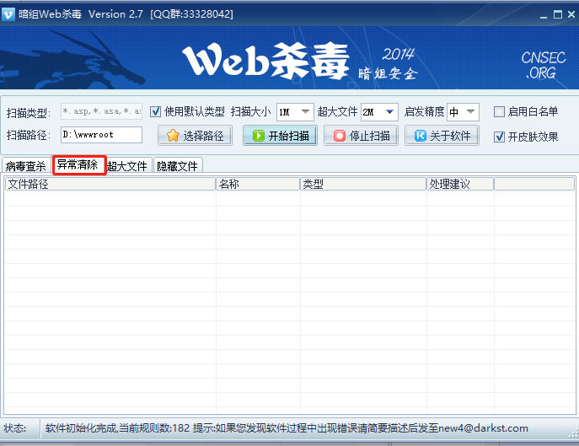The image size is (579, 446).
Task: Click the 选择路径 button label
Action: [x=203, y=136]
